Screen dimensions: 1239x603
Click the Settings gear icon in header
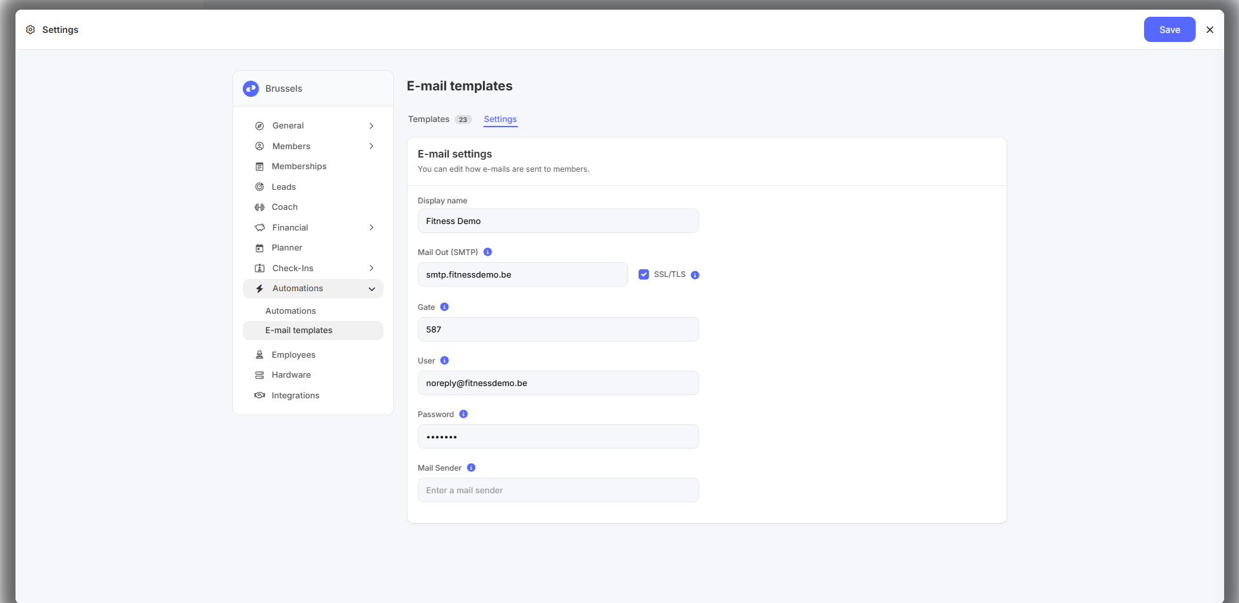pos(30,30)
